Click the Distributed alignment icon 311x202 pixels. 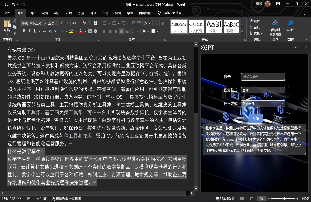(x=127, y=31)
